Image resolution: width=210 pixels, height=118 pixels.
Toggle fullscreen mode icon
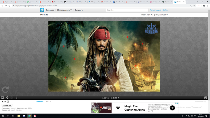[x=206, y=98]
